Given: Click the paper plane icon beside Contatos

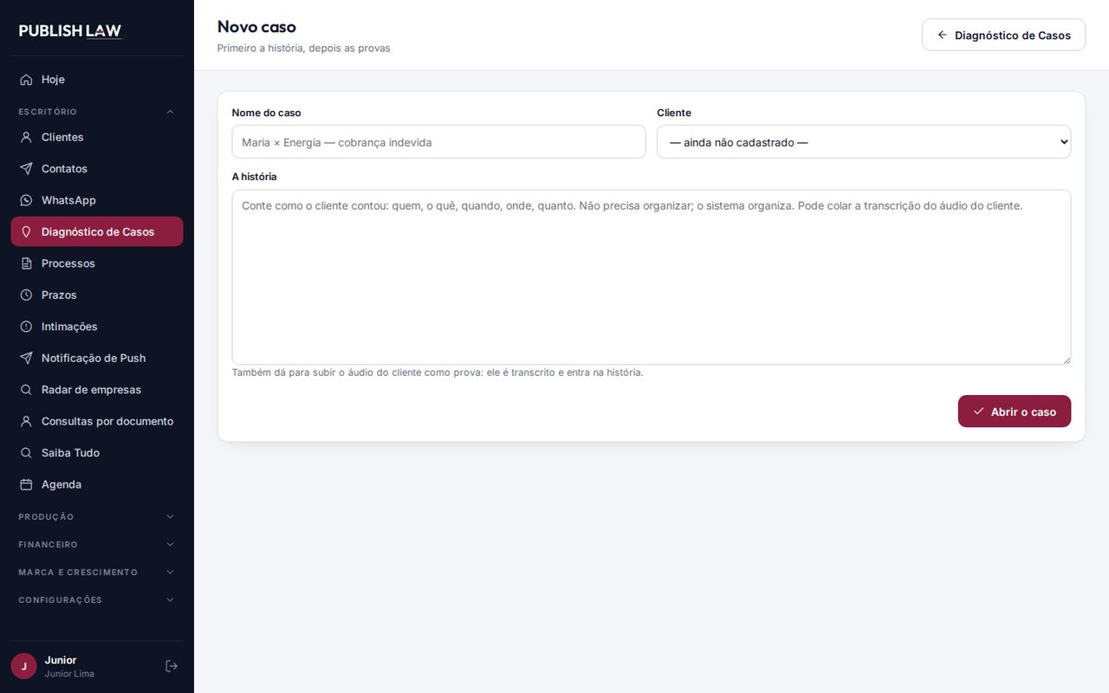Looking at the screenshot, I should pos(26,169).
